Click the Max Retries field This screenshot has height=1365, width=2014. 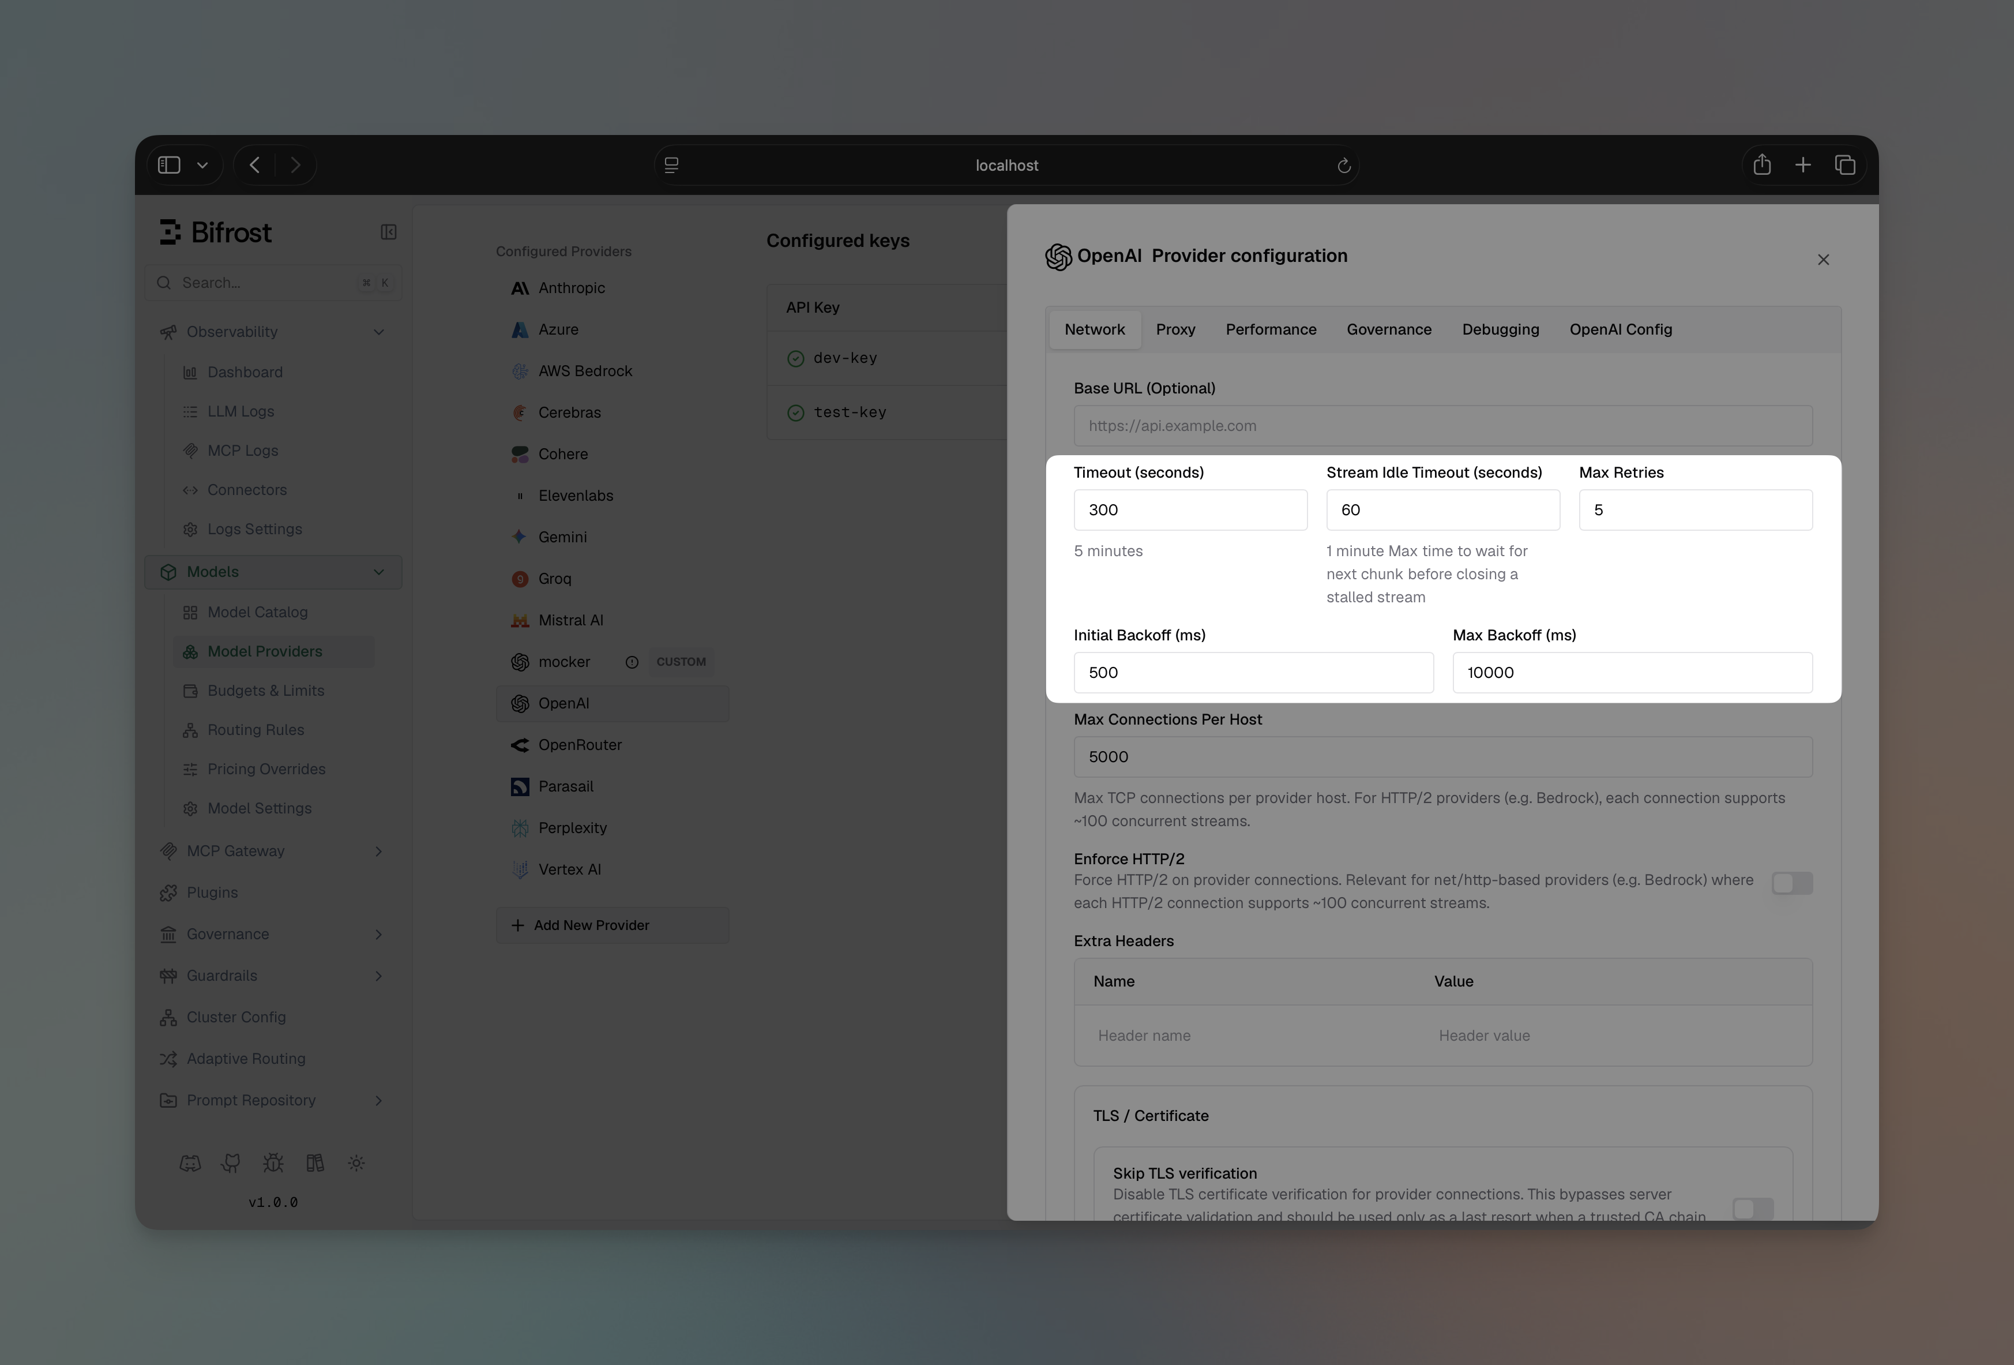click(x=1695, y=509)
